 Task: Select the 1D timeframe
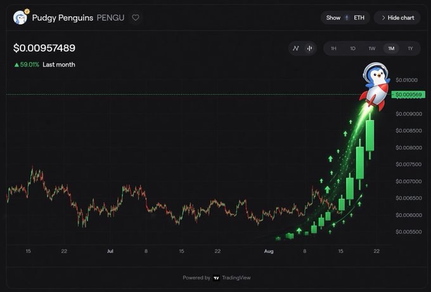pos(352,48)
